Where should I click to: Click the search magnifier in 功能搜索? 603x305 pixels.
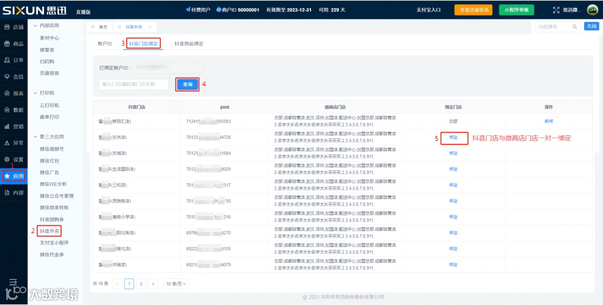pyautogui.click(x=575, y=27)
